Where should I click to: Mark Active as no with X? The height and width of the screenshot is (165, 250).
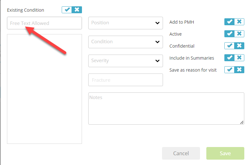(x=239, y=34)
